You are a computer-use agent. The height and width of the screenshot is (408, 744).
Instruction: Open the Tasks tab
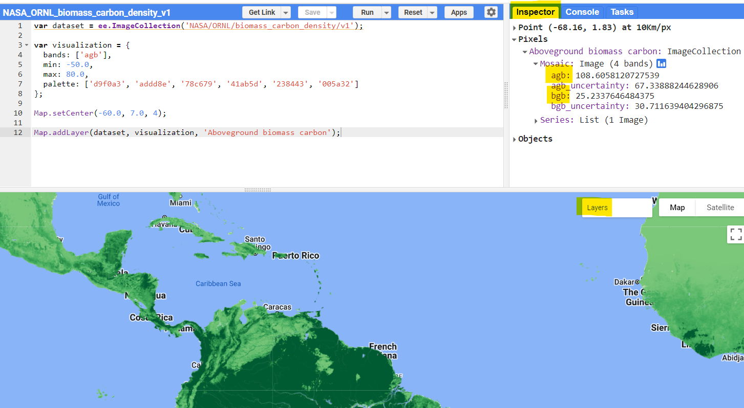(x=622, y=11)
